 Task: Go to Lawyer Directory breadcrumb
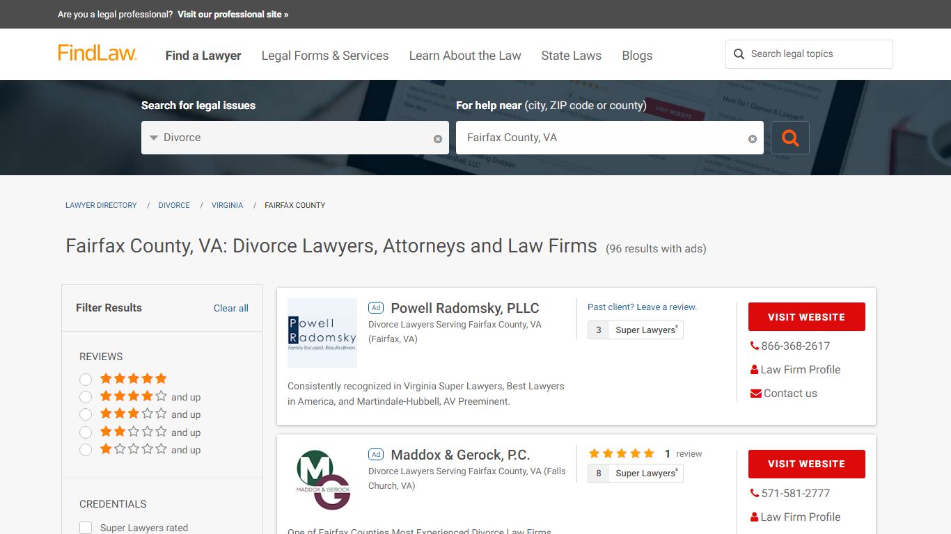pos(101,205)
